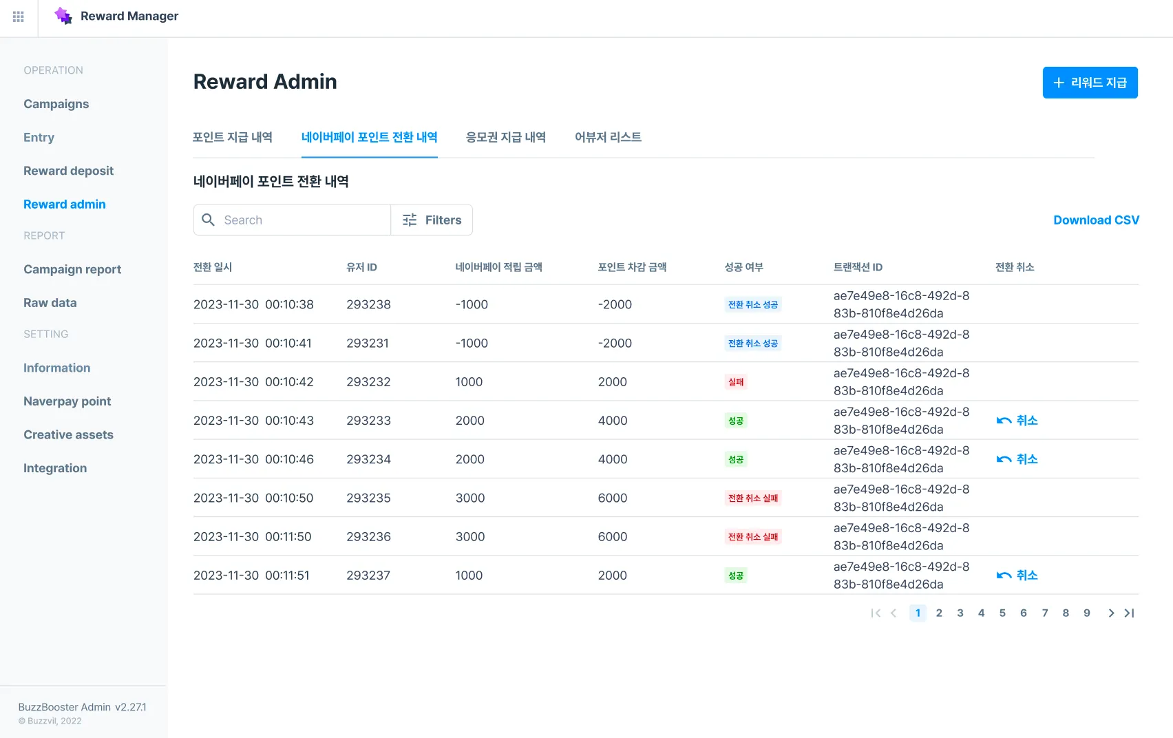Go to page 7
The width and height of the screenshot is (1173, 738).
1045,613
